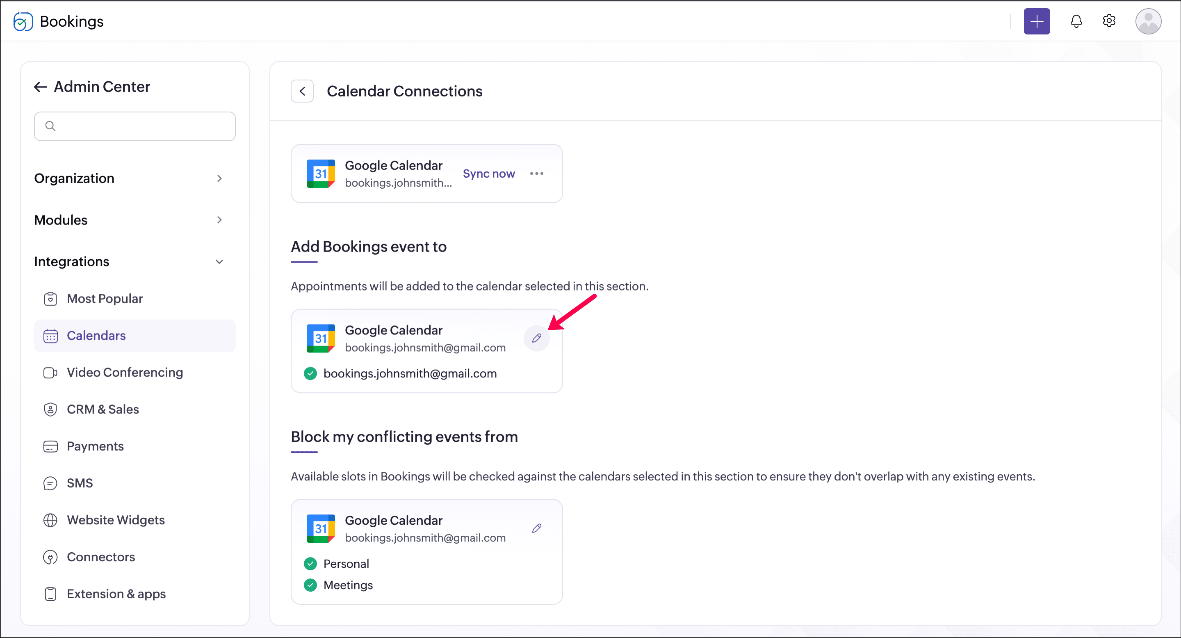This screenshot has height=638, width=1181.
Task: Click the SMS chat bubble icon
Action: (x=50, y=483)
